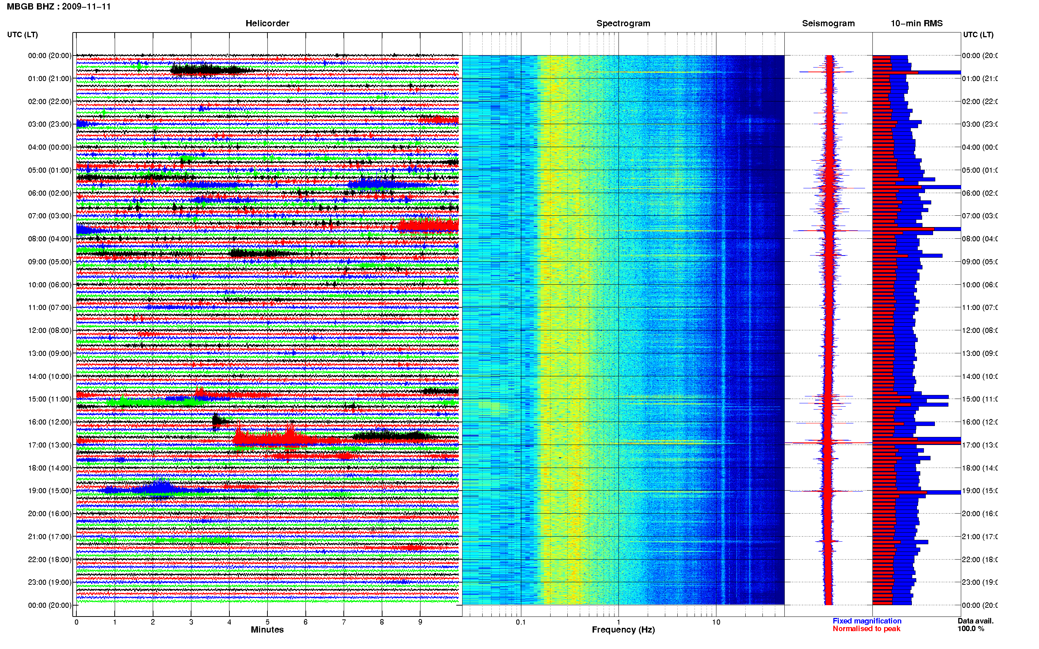
Task: Click the 'Fixed magnification' legend text
Action: click(867, 621)
